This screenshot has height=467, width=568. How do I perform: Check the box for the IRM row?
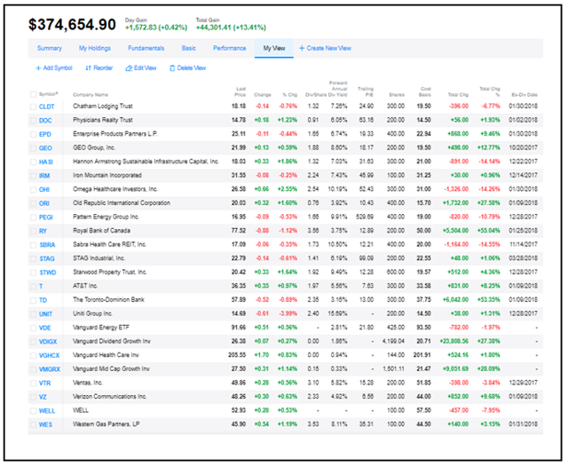click(x=33, y=176)
